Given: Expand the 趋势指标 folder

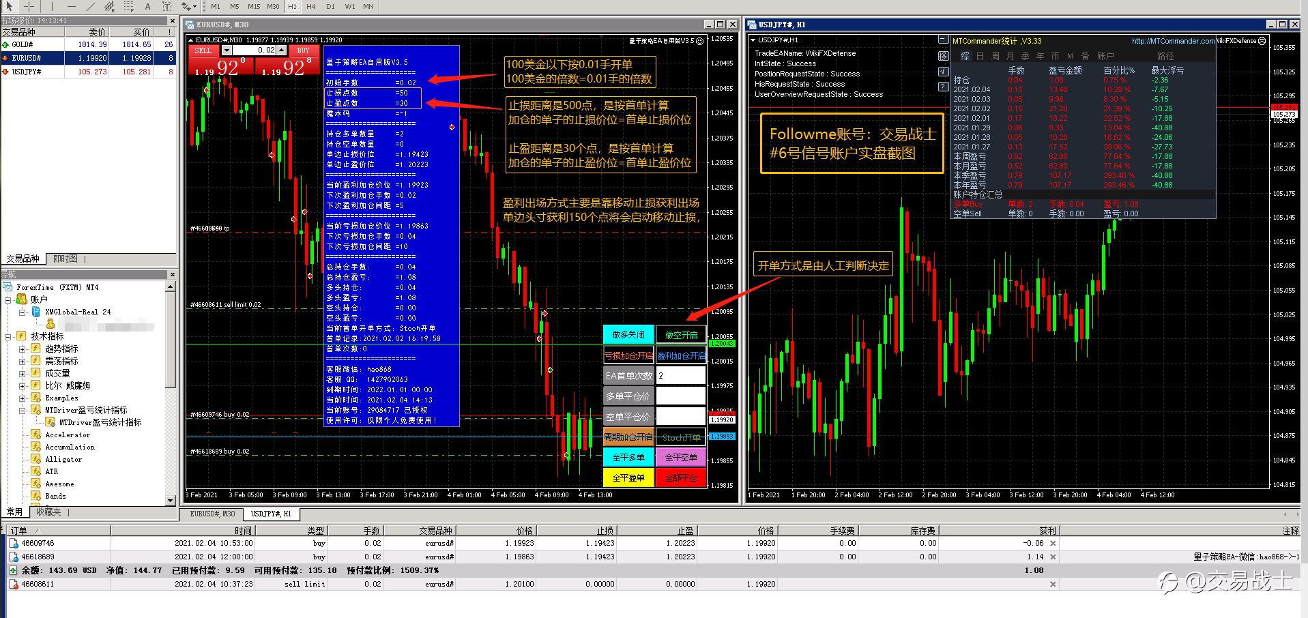Looking at the screenshot, I should (22, 349).
